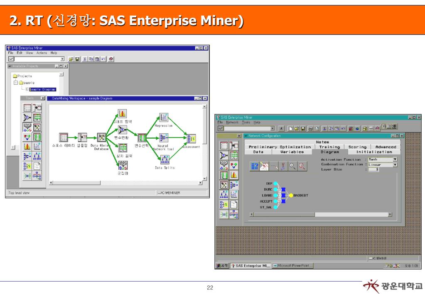Image resolution: width=425 pixels, height=294 pixels.
Task: Click SAS Enterprise Mi... taskbar button
Action: coord(251,266)
